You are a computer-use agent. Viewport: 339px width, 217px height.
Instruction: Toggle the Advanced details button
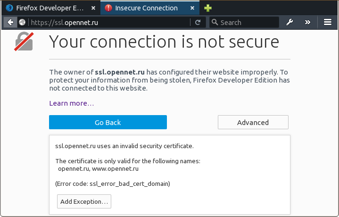pos(253,122)
